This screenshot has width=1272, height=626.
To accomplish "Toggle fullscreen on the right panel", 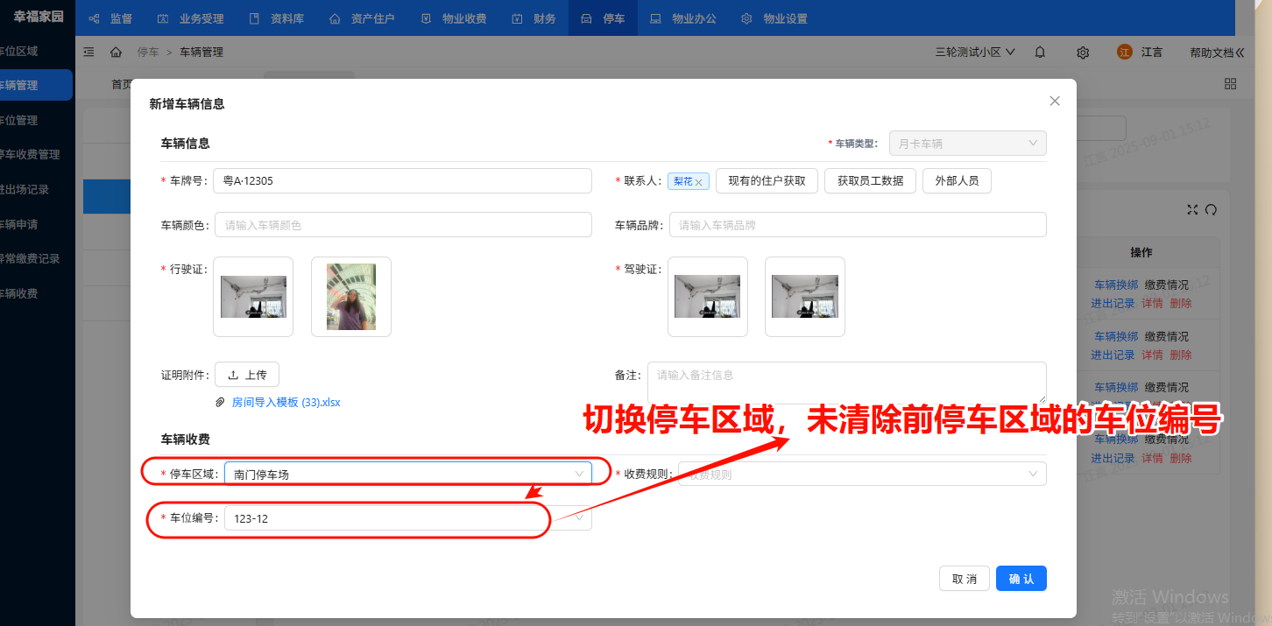I will 1191,209.
